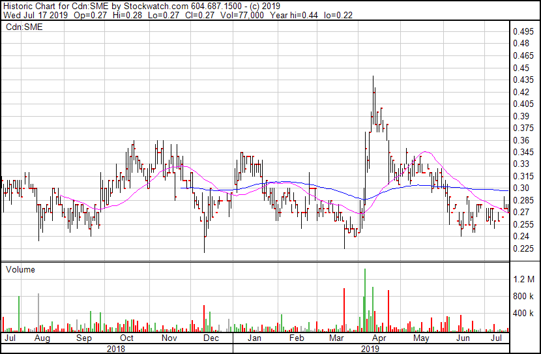This screenshot has width=541, height=354.
Task: Select the 0.495 price axis label
Action: 523,31
